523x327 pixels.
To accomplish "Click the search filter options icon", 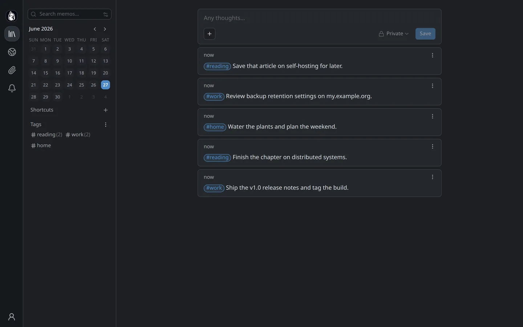I will point(106,14).
